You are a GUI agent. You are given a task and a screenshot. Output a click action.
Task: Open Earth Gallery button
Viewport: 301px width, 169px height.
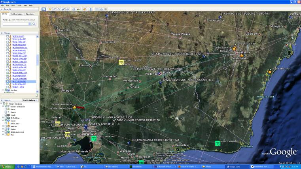click(30, 100)
